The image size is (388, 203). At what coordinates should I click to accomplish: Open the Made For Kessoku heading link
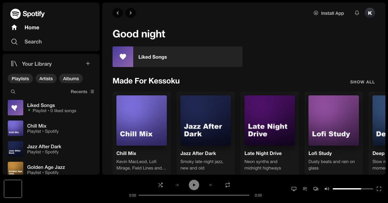tap(146, 81)
